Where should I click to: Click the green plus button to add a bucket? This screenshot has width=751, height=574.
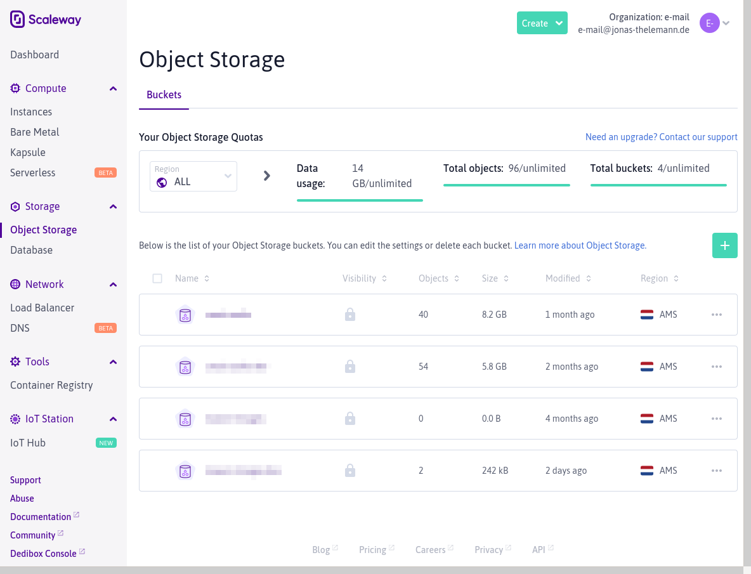[724, 245]
